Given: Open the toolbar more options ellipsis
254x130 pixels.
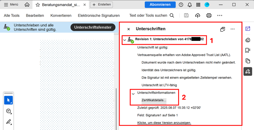Looking at the screenshot, I should tap(220, 16).
